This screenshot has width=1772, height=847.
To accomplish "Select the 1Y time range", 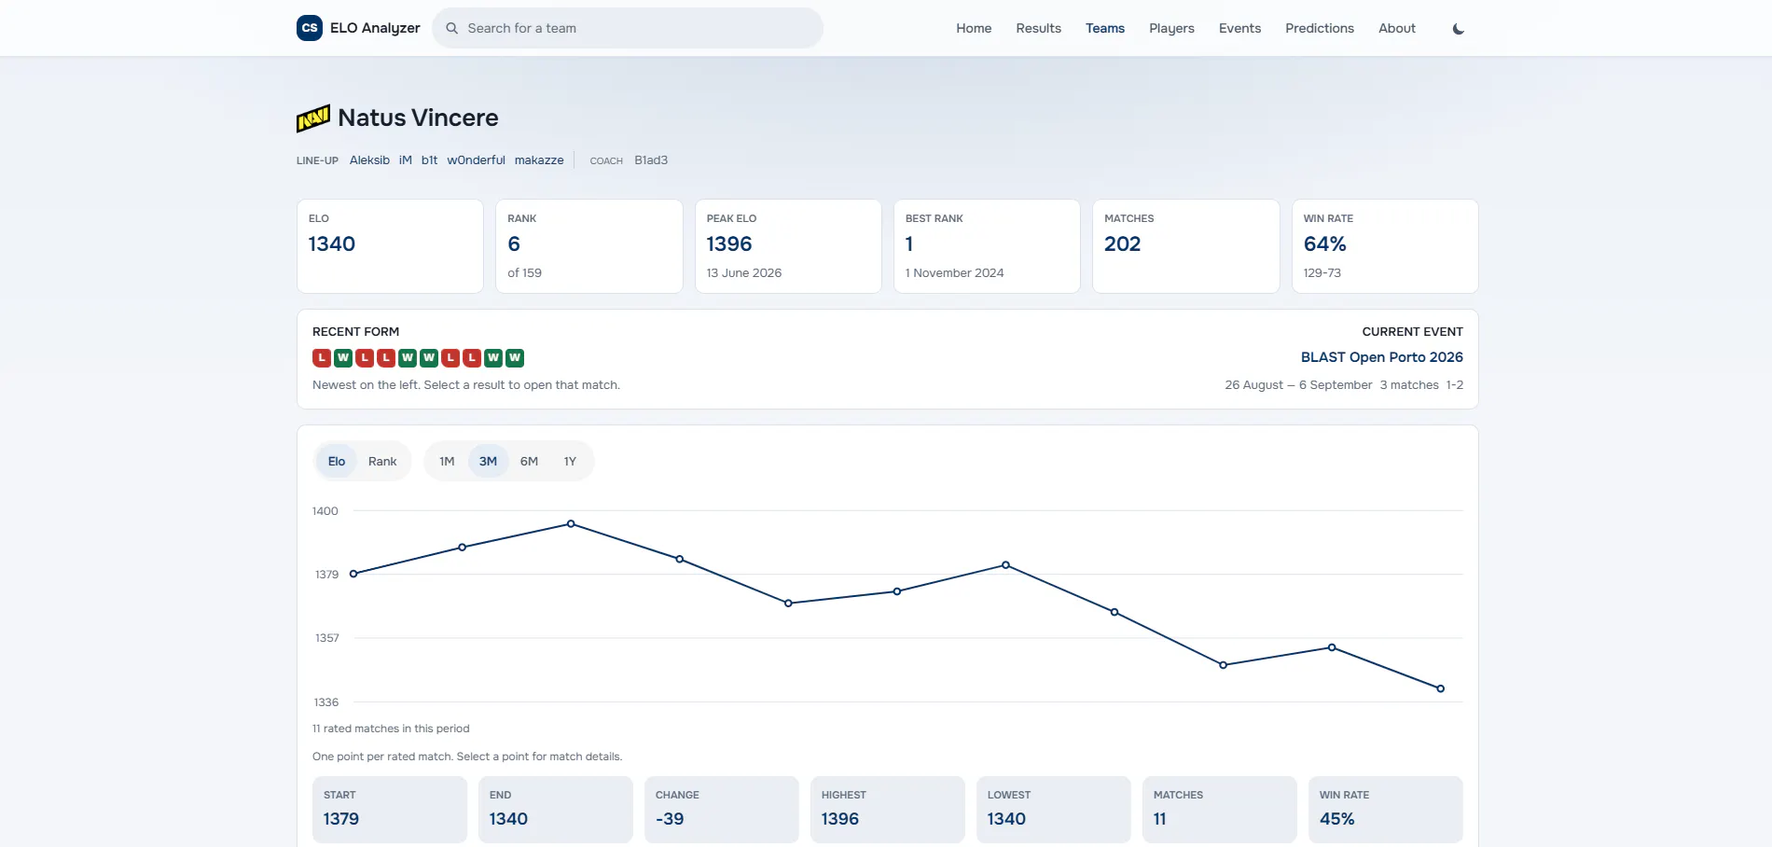I will coord(570,461).
